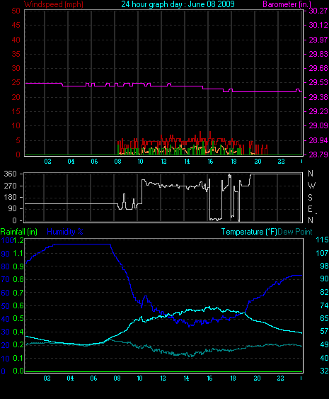
Task: Click the Temperature (°F) legend label
Action: point(249,232)
